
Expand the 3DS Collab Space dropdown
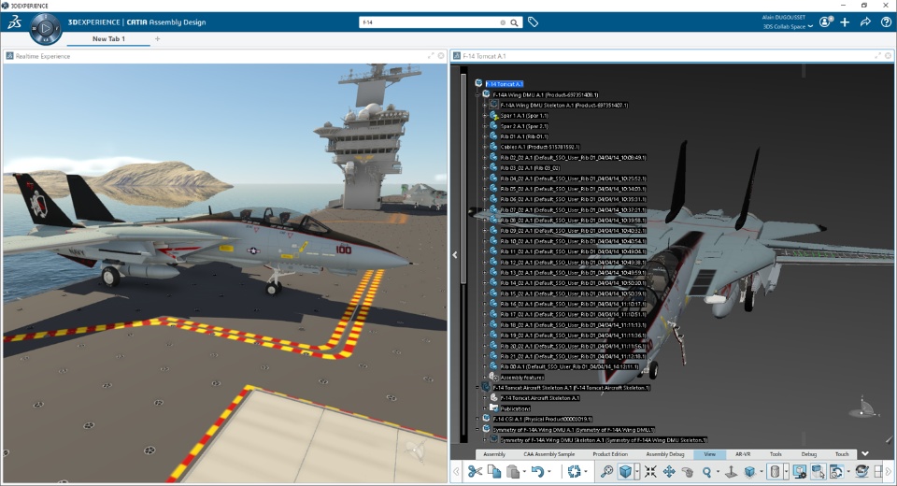click(x=812, y=27)
